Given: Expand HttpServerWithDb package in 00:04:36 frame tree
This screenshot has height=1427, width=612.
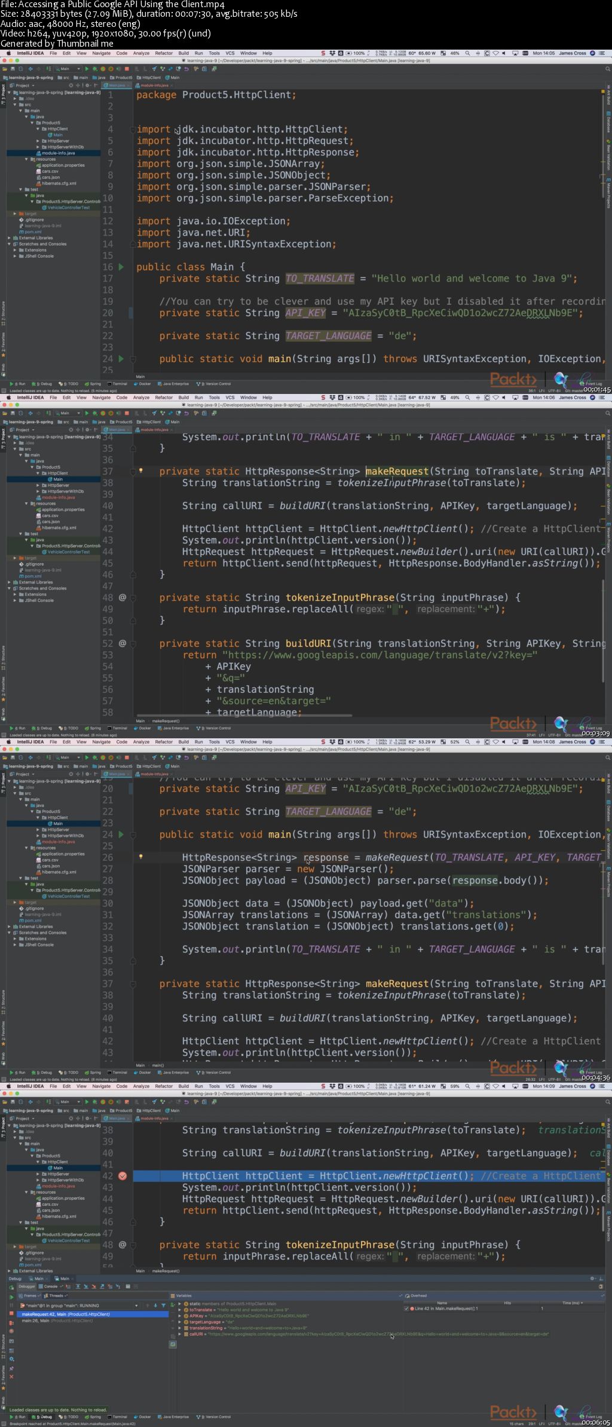Looking at the screenshot, I should tap(38, 835).
